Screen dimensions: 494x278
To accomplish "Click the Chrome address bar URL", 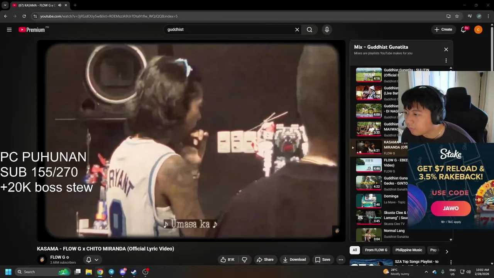I will pos(109,16).
